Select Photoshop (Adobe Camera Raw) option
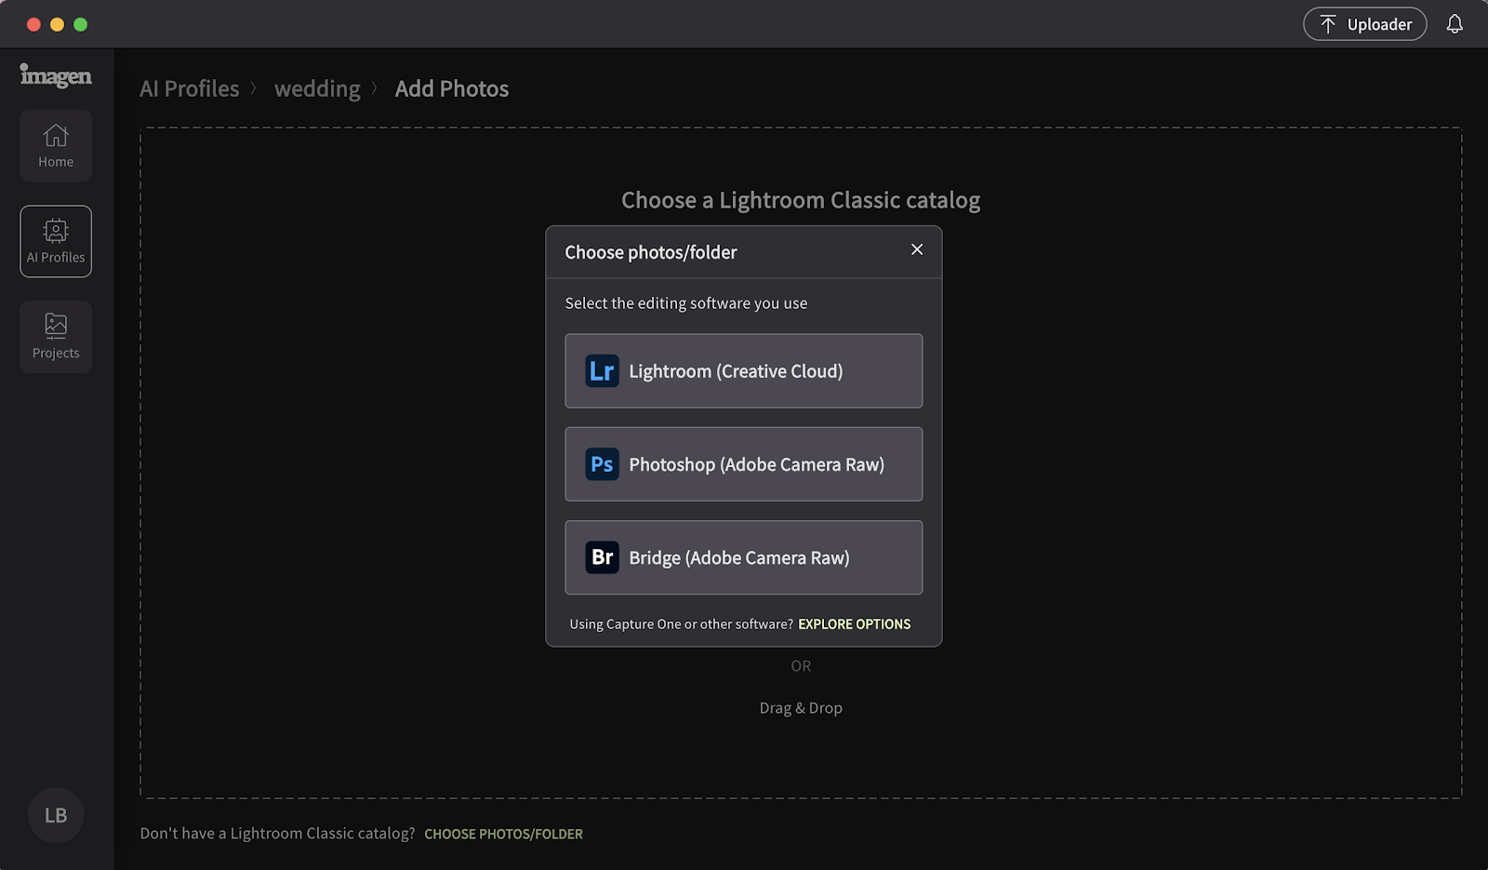 coord(744,464)
